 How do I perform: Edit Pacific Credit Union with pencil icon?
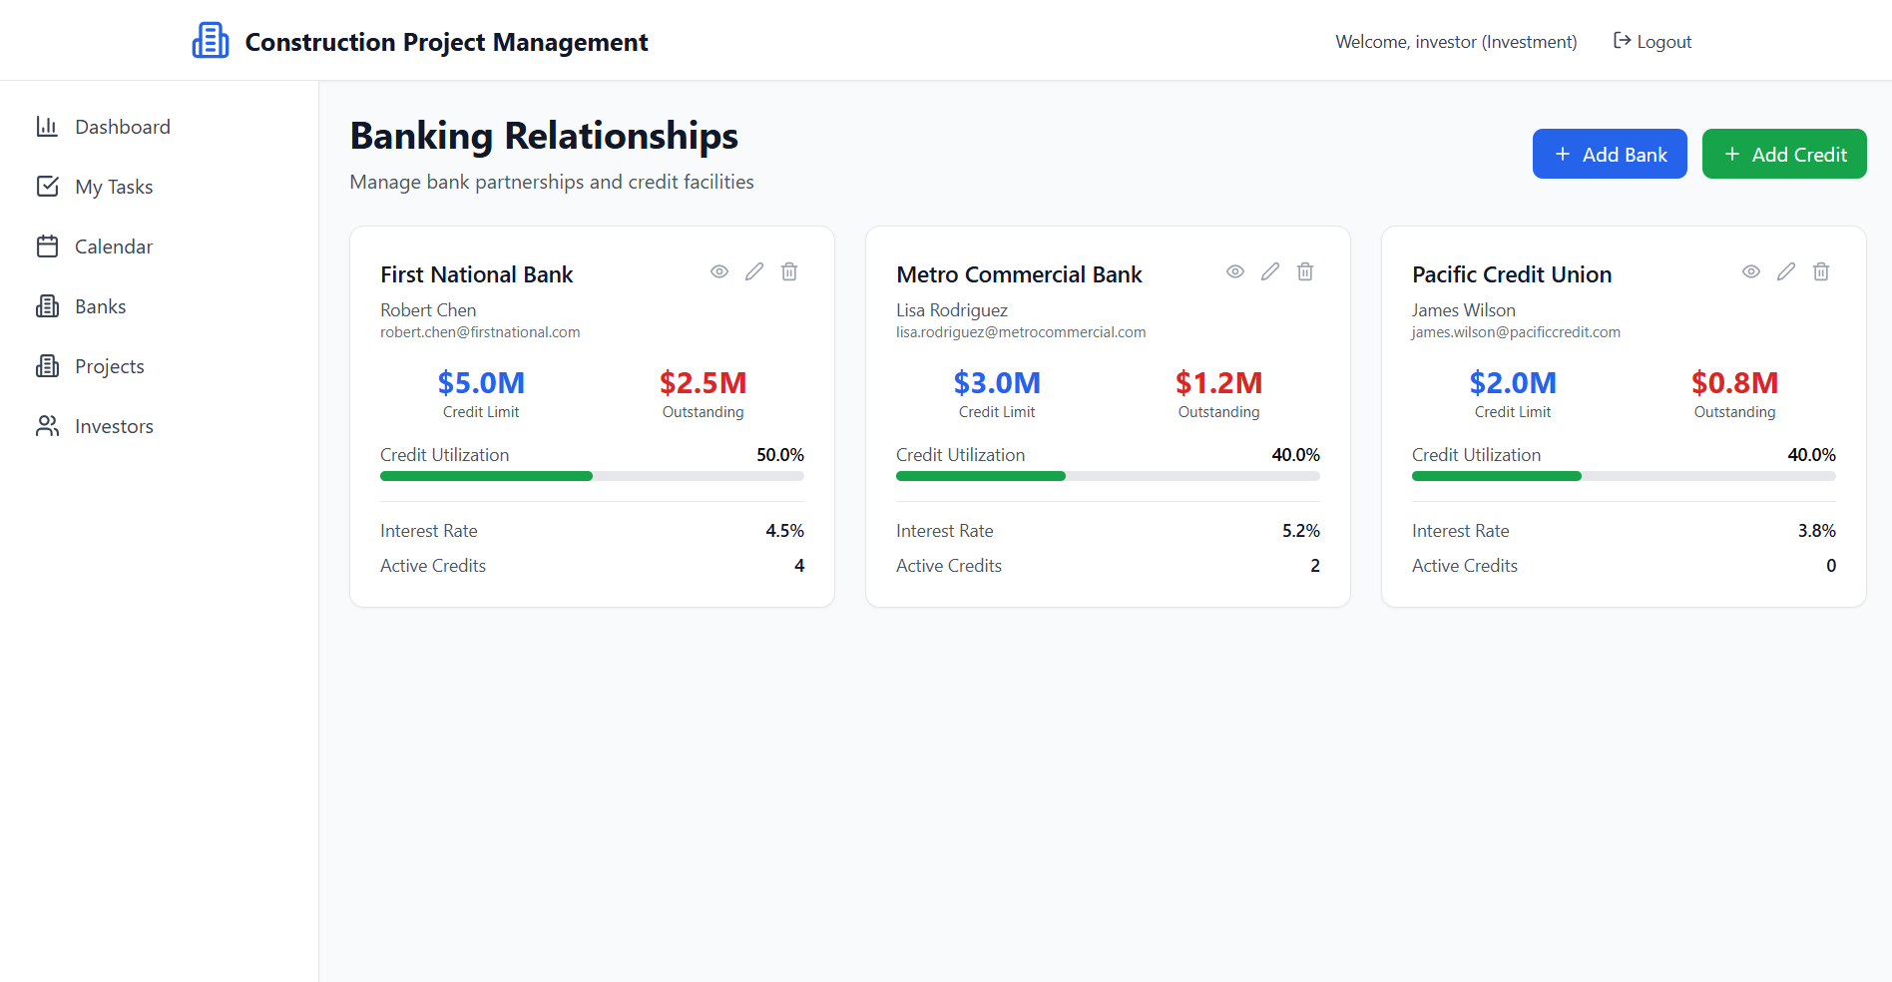[x=1786, y=271]
